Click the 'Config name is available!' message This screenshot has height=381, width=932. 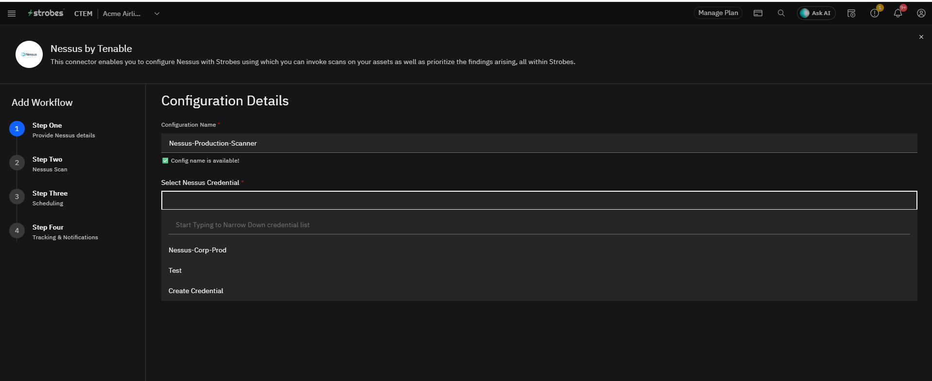[205, 161]
